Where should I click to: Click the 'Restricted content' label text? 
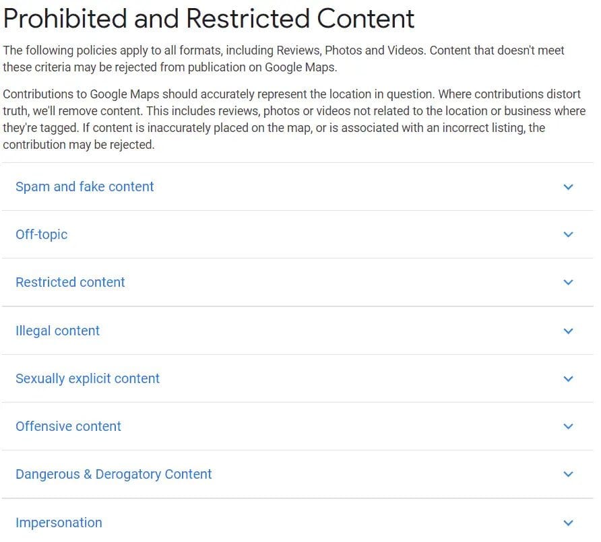70,283
